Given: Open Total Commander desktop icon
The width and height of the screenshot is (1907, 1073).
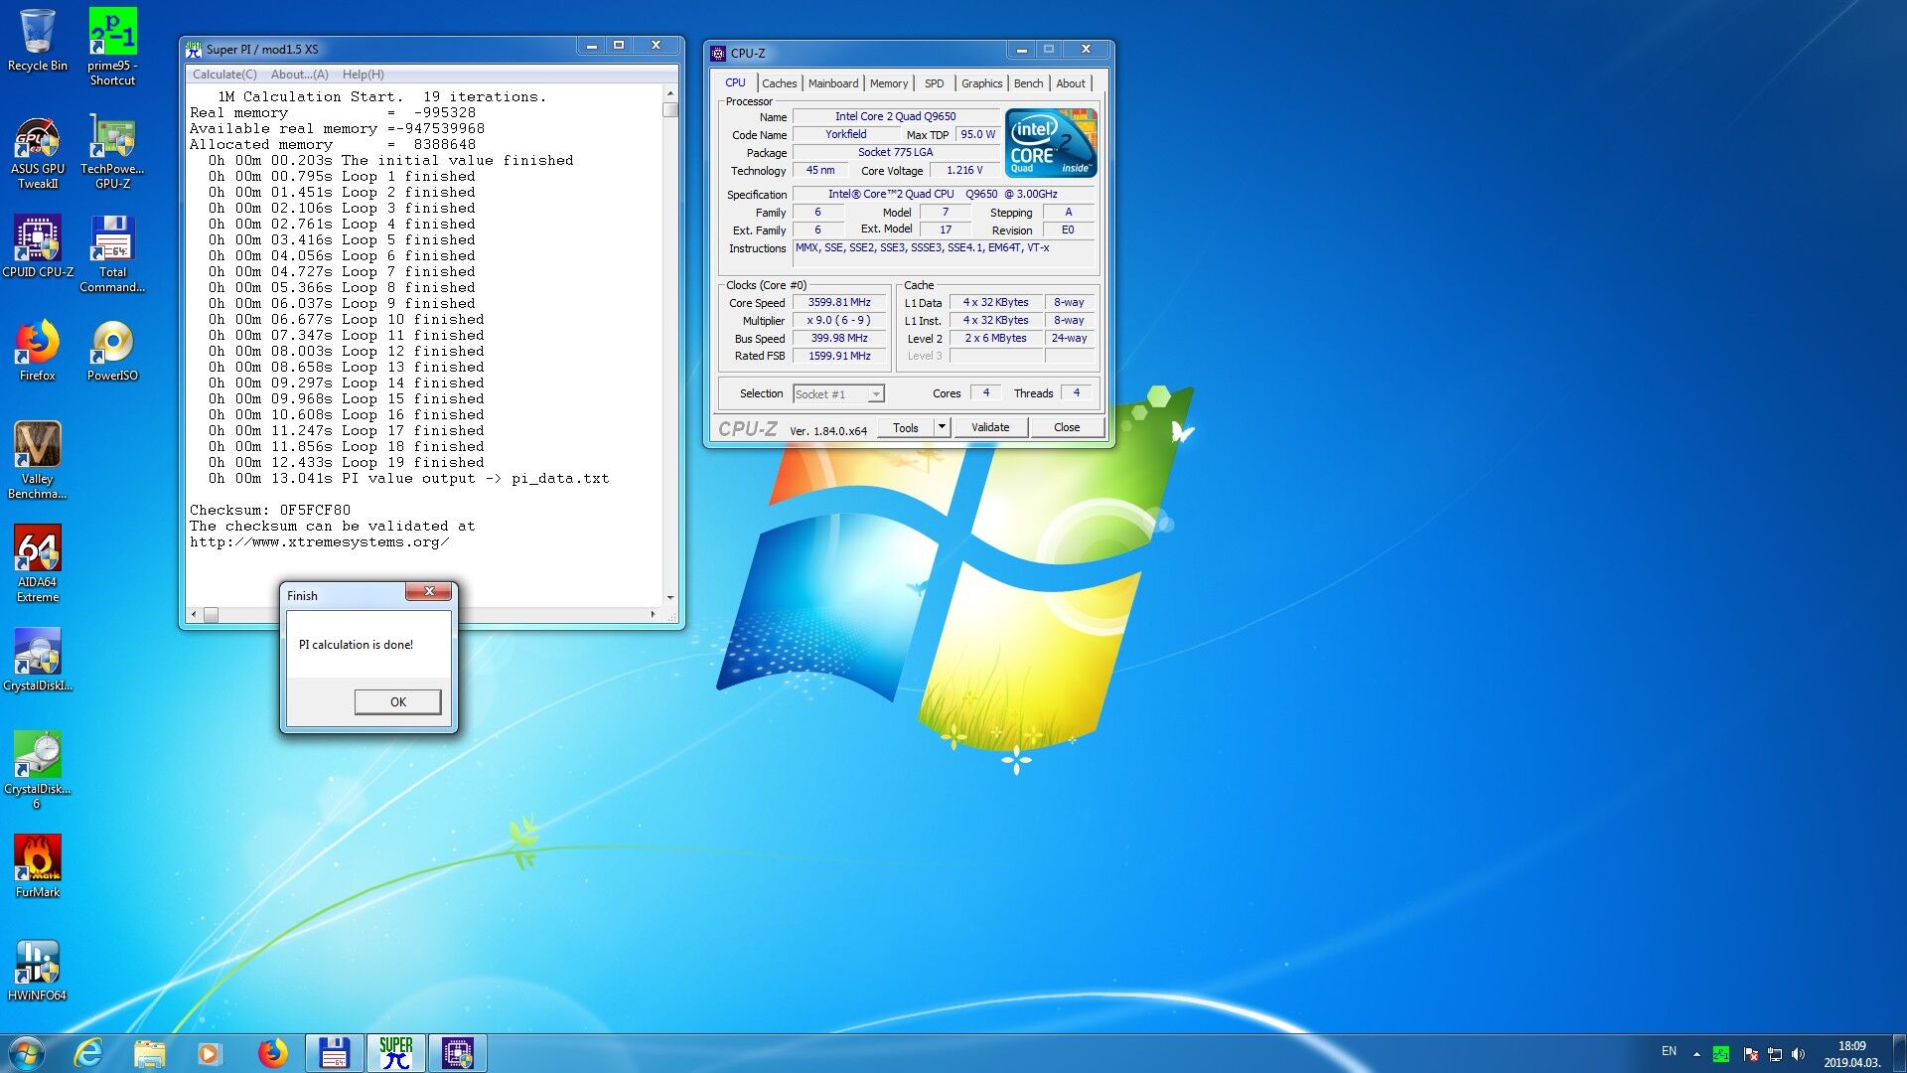Looking at the screenshot, I should (x=112, y=254).
